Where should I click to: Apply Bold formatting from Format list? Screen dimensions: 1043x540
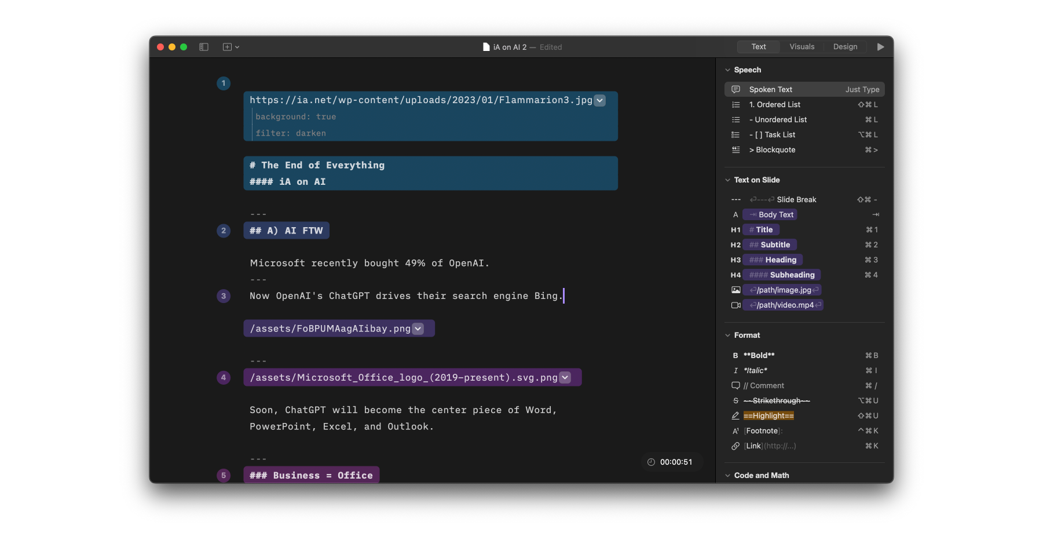759,355
